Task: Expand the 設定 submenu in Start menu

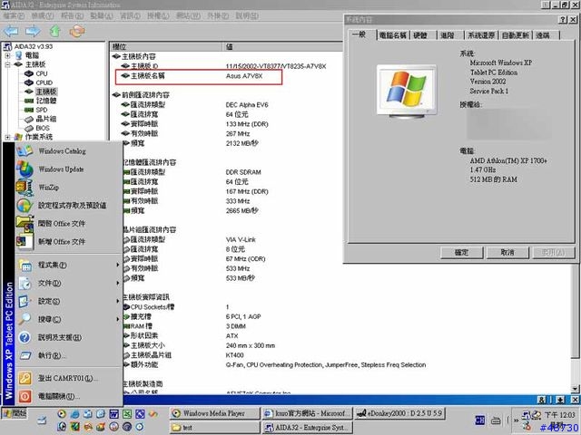Action: 69,301
